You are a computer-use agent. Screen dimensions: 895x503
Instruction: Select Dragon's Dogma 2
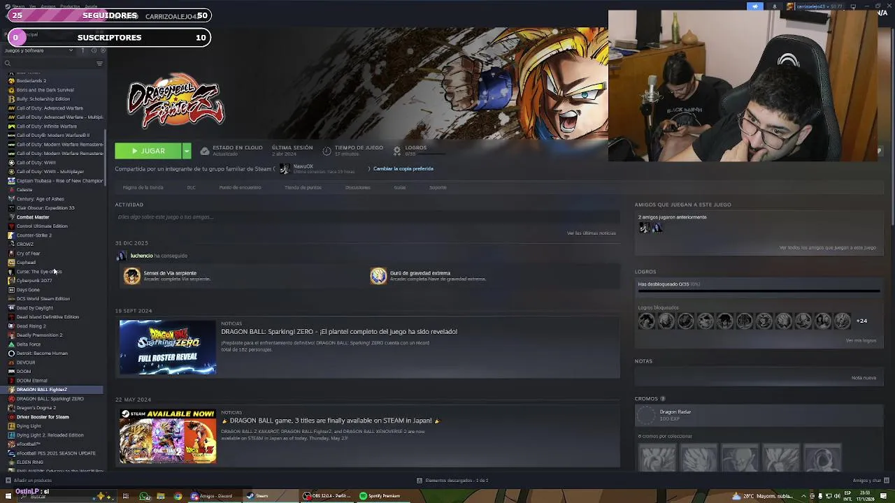36,408
